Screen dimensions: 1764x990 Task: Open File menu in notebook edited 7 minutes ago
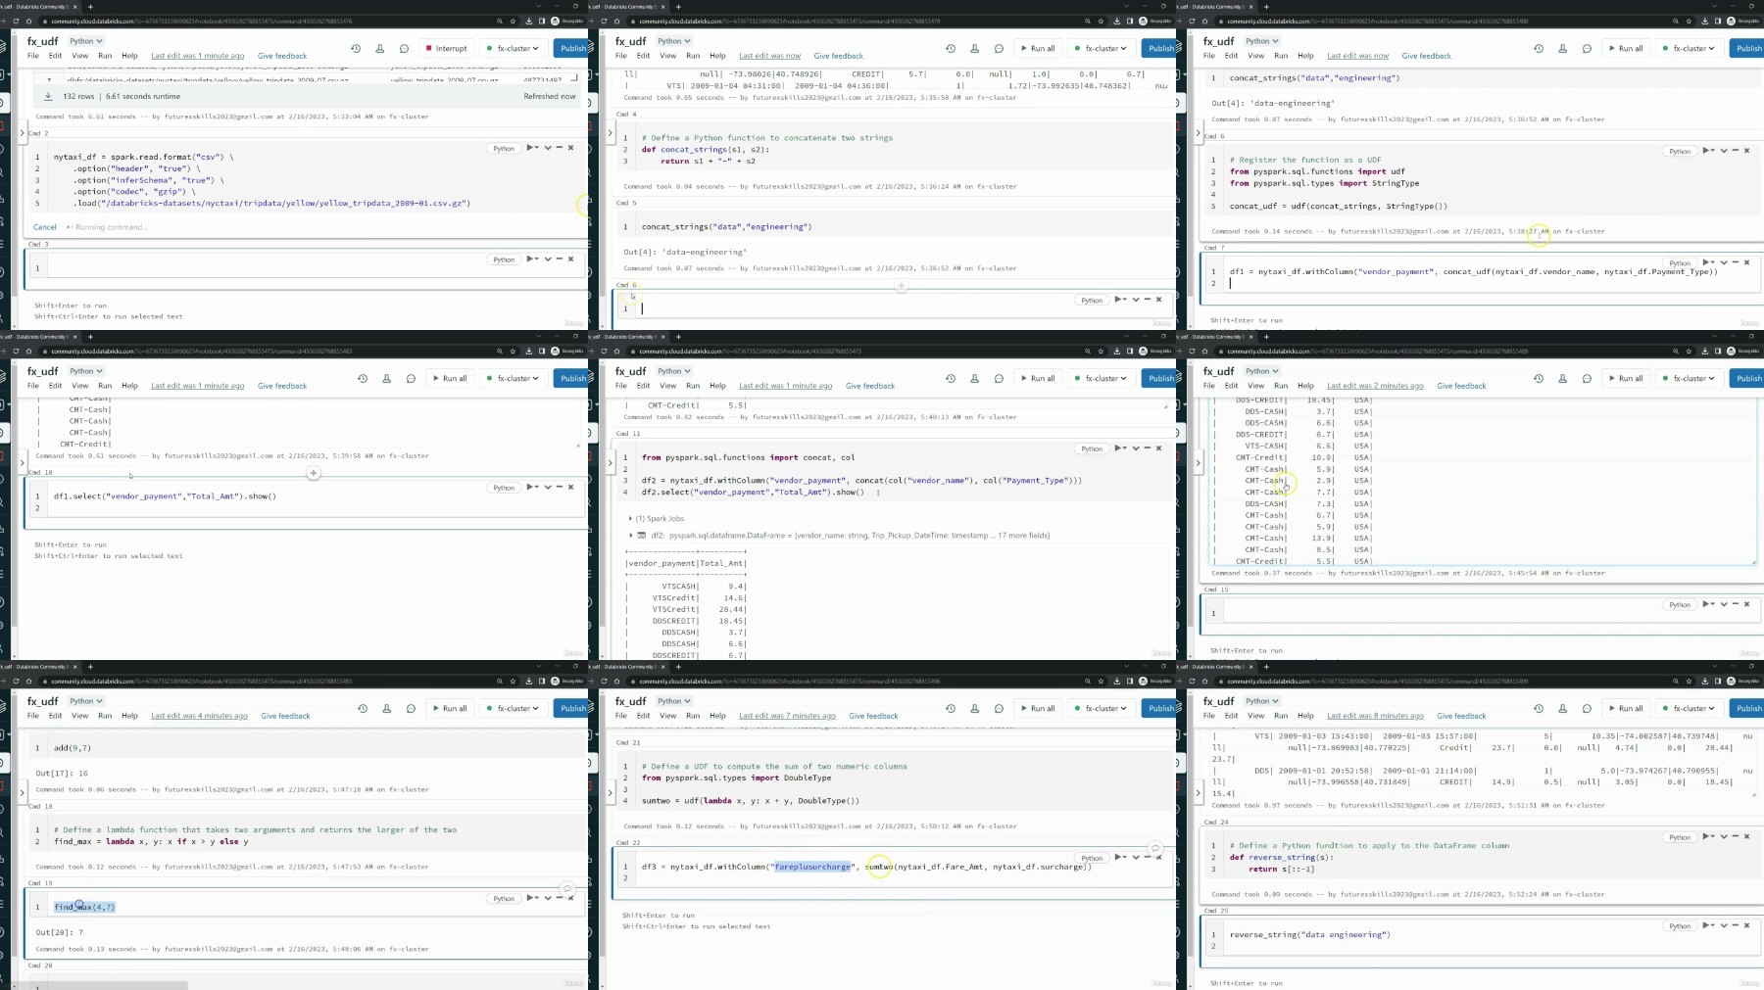click(621, 716)
